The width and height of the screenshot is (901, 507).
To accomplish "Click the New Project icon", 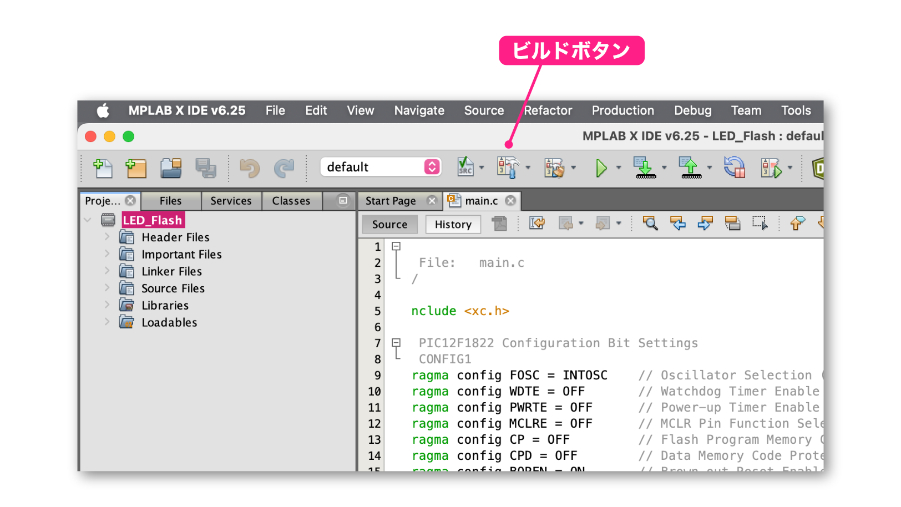I will [136, 168].
